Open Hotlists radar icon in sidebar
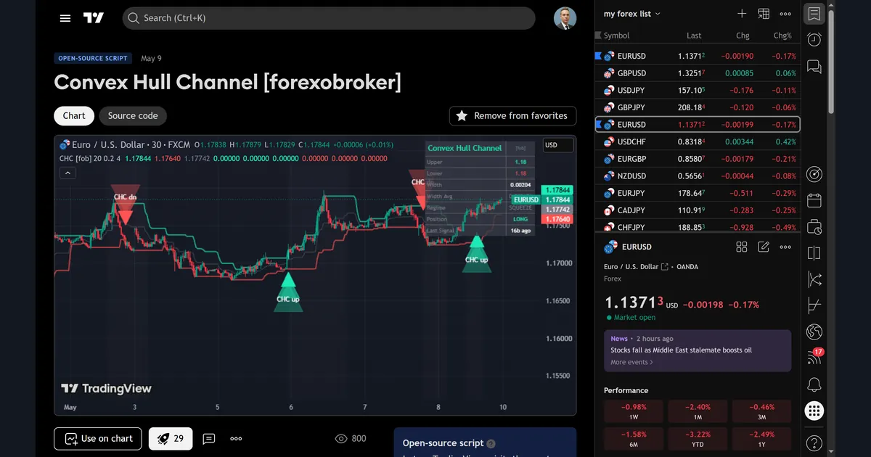Image resolution: width=871 pixels, height=457 pixels. click(x=814, y=174)
